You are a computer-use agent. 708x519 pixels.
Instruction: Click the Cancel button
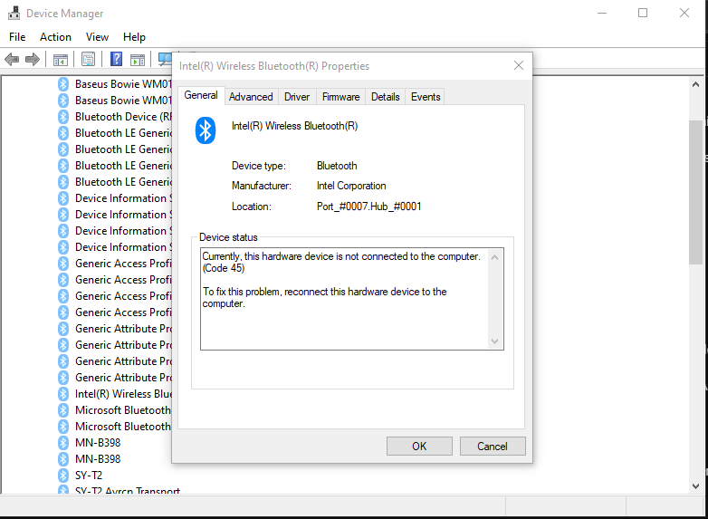coord(493,447)
